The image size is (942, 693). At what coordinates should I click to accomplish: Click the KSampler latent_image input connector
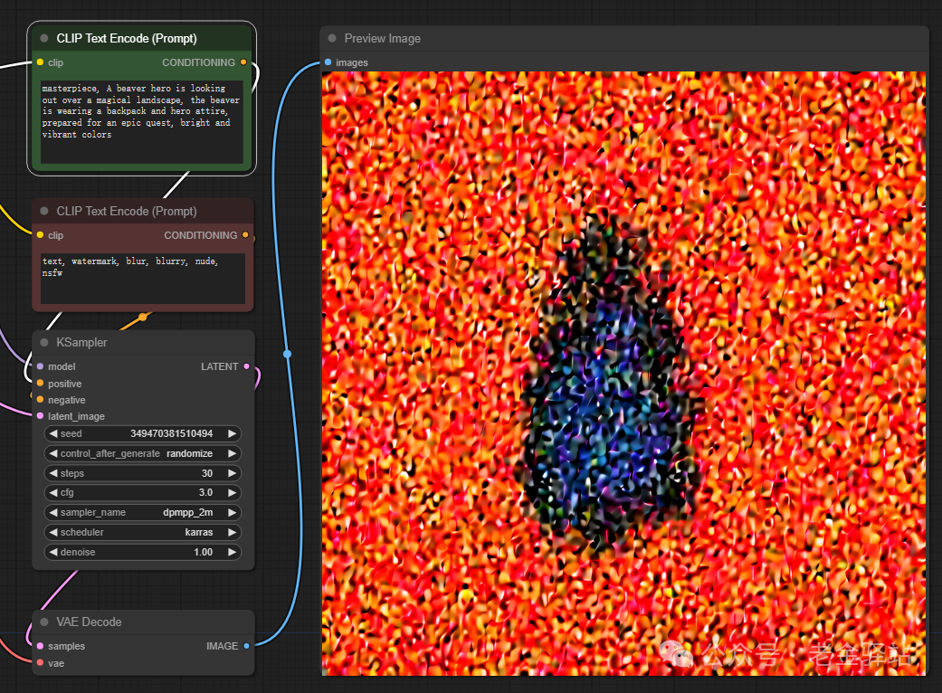40,416
